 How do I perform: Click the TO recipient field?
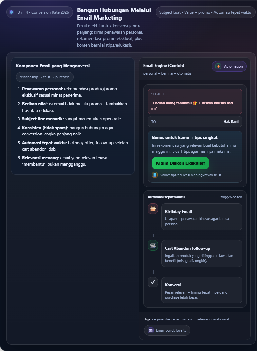(x=195, y=122)
